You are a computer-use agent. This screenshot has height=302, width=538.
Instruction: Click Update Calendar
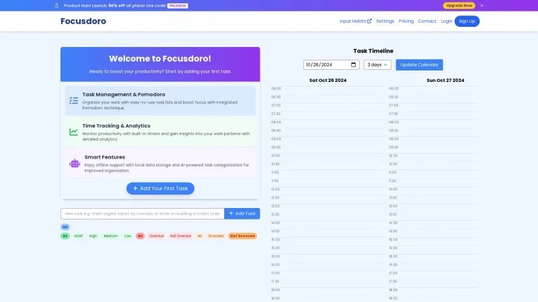click(419, 64)
